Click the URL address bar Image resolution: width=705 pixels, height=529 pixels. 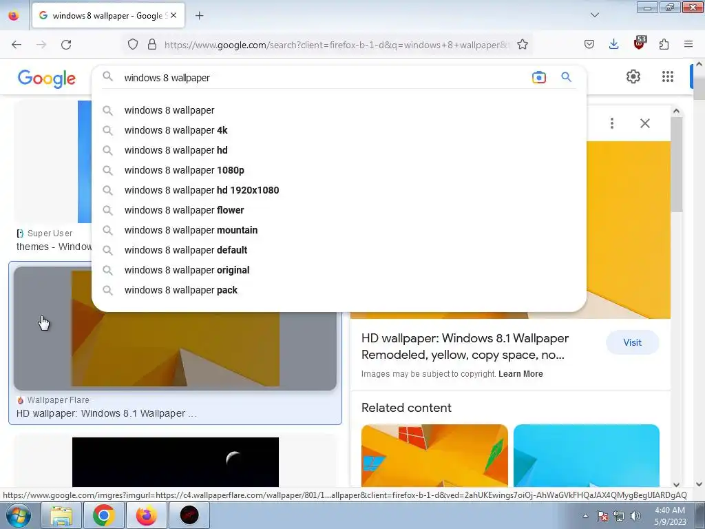(x=335, y=45)
